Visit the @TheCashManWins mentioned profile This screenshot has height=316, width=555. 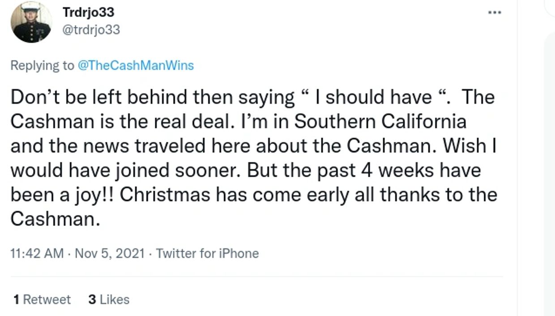point(136,65)
